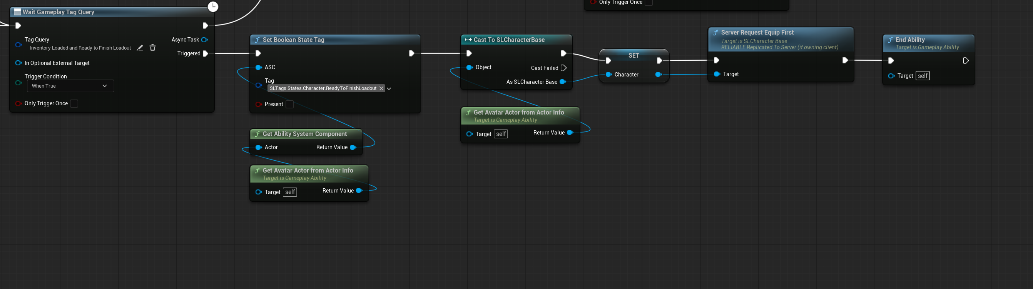Open the Trigger Condition dropdown showing When True
The image size is (1033, 289).
70,86
